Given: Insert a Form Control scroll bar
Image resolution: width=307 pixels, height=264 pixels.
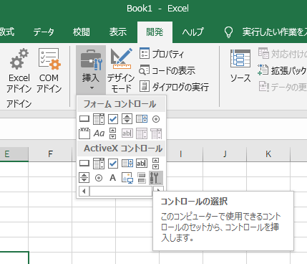Looking at the screenshot, I should click(x=113, y=133).
